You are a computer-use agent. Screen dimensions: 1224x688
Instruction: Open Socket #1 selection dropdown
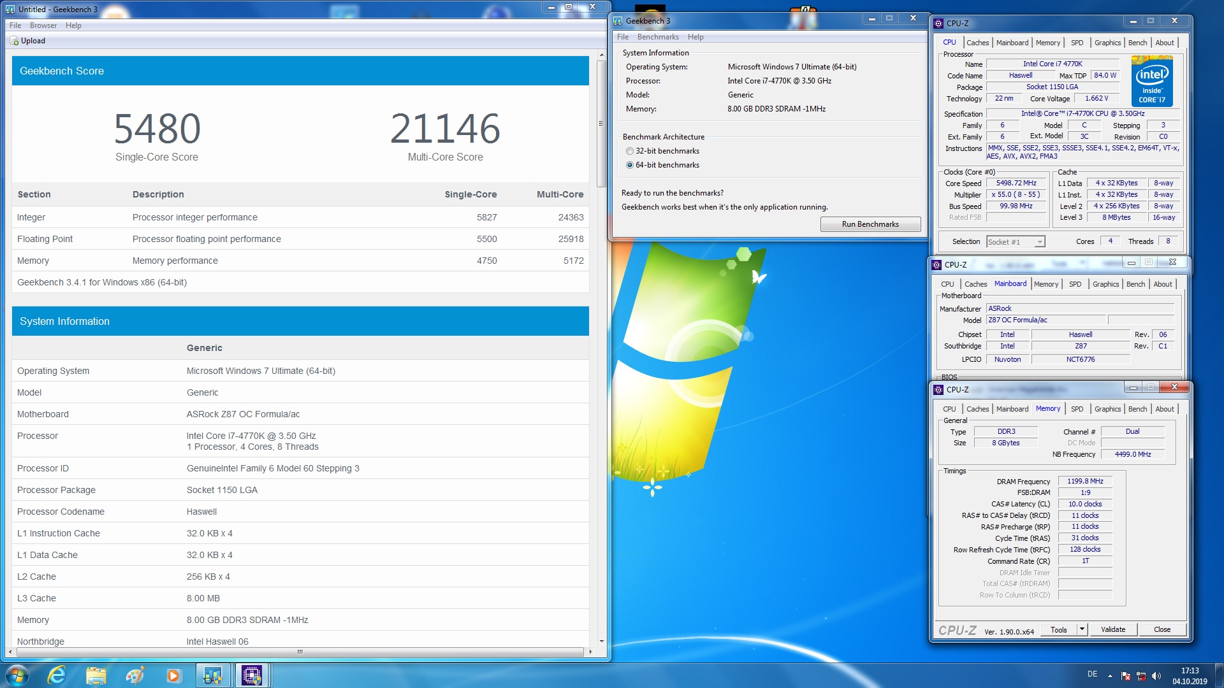(1039, 242)
